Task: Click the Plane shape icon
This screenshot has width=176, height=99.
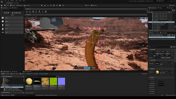Action: point(3,32)
